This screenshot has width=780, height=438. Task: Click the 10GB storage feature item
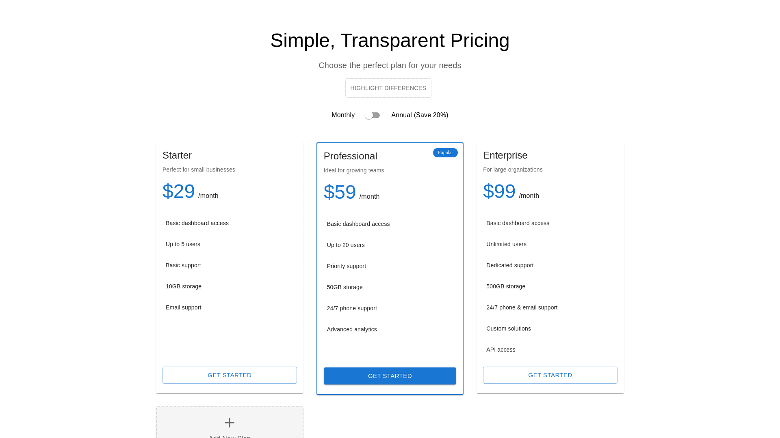coord(184,286)
